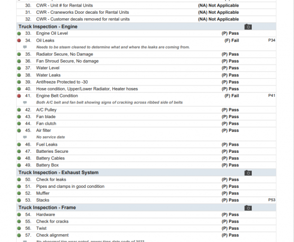Open photo link P41 for Engine Belt Condition
Image resolution: width=294 pixels, height=242 pixels.
point(271,95)
